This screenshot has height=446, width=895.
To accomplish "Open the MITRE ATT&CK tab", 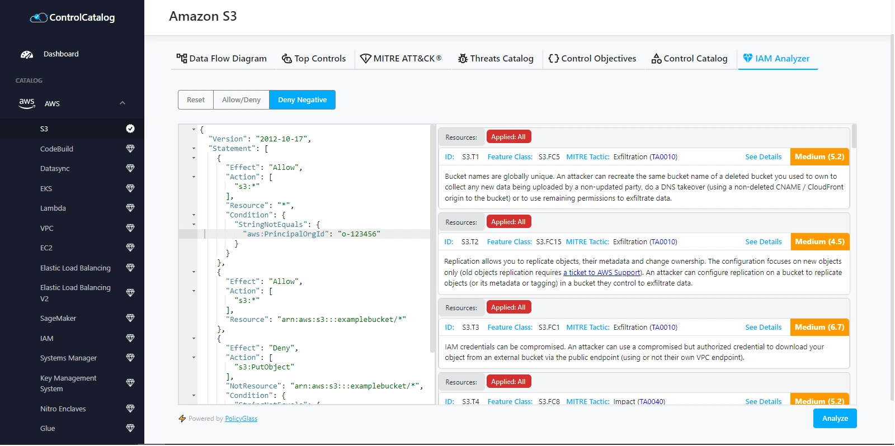I will tap(401, 59).
